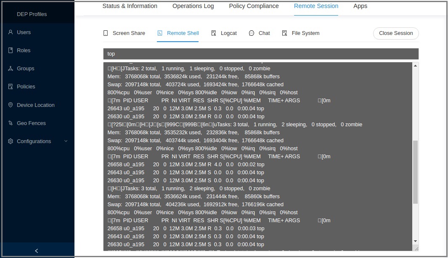Click the shell command input field
The image size is (448, 258).
[261, 54]
